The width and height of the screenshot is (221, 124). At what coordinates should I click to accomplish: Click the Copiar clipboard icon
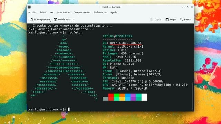[x=152, y=19]
